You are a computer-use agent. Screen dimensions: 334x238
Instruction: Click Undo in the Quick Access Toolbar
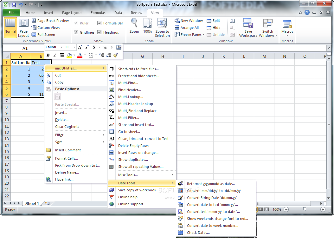click(x=21, y=4)
